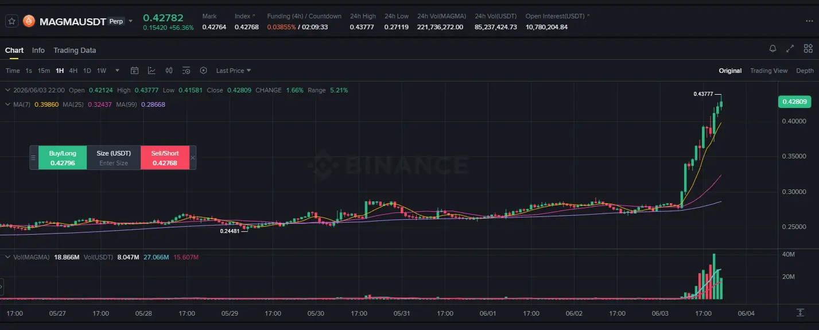Image resolution: width=819 pixels, height=330 pixels.
Task: Click the 24h Vol(MAGMA) value 221,736,272.00
Action: point(440,27)
